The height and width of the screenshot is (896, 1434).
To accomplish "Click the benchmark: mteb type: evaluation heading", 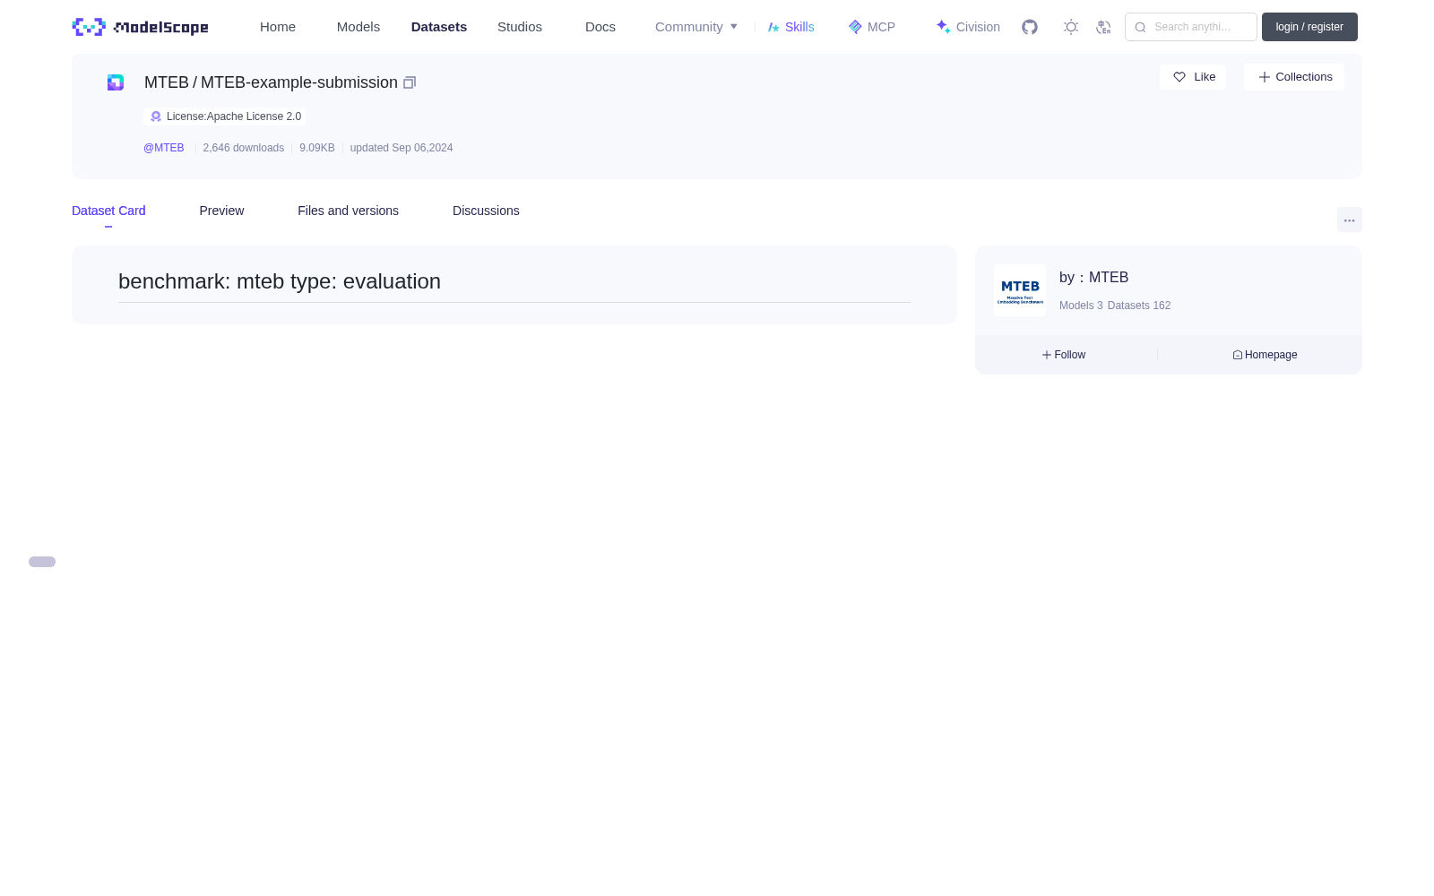I will pos(280,281).
